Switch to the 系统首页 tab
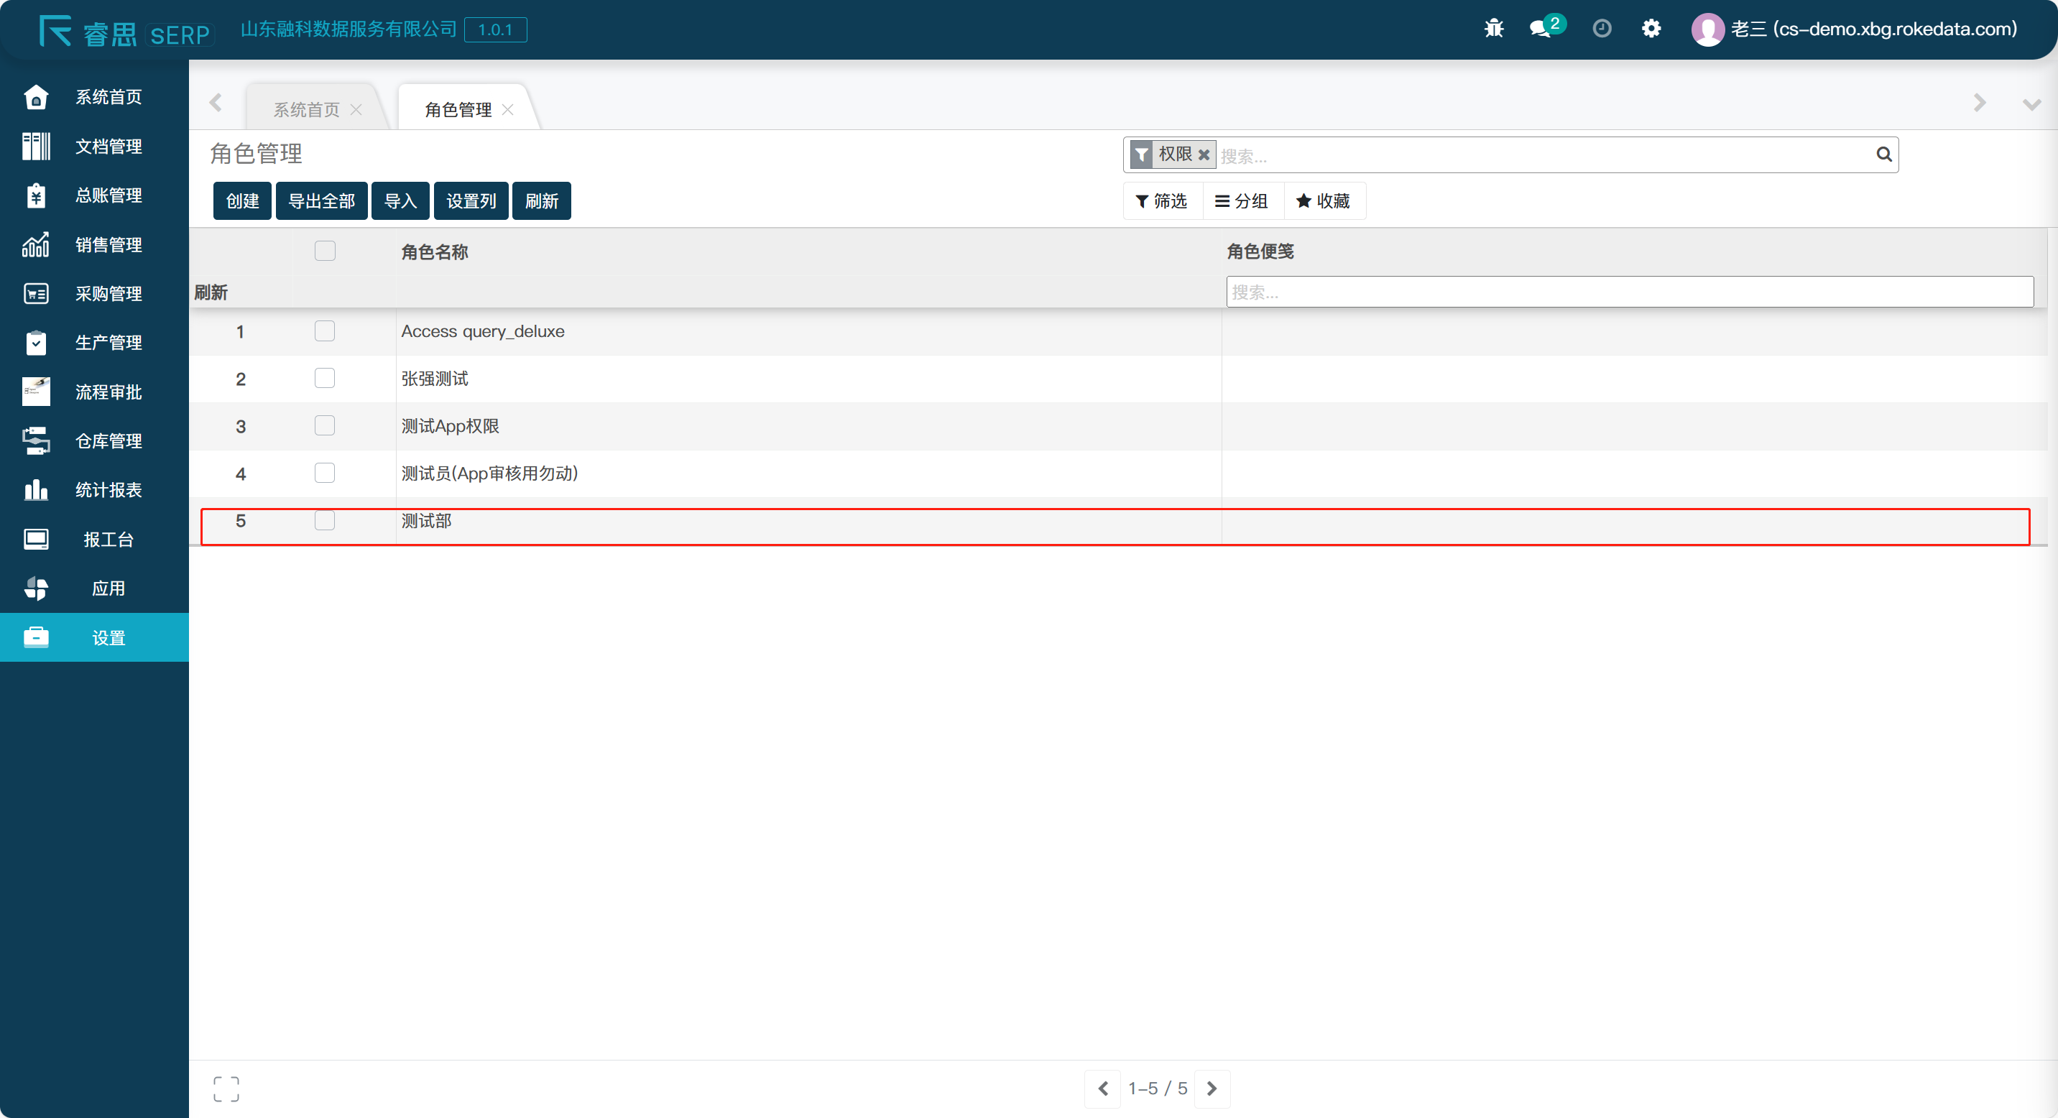Screen dimensions: 2058x1118 click(x=307, y=109)
